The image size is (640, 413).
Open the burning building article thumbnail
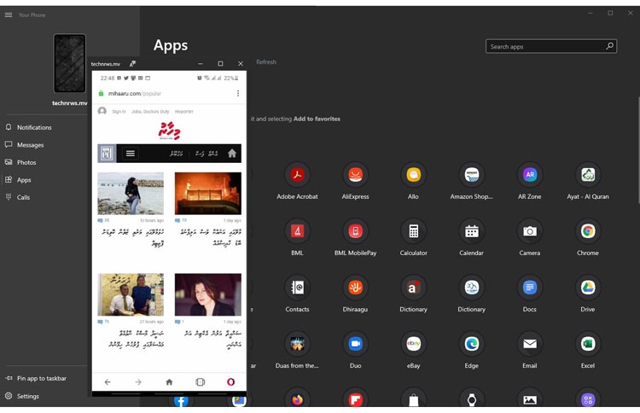coord(207,194)
